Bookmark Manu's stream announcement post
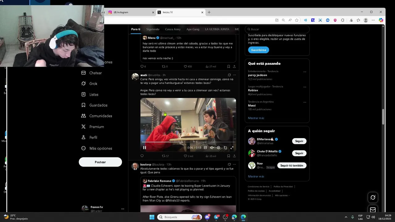 pos(228,66)
